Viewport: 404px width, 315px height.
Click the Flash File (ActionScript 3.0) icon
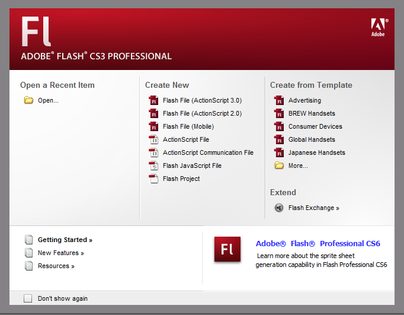153,100
